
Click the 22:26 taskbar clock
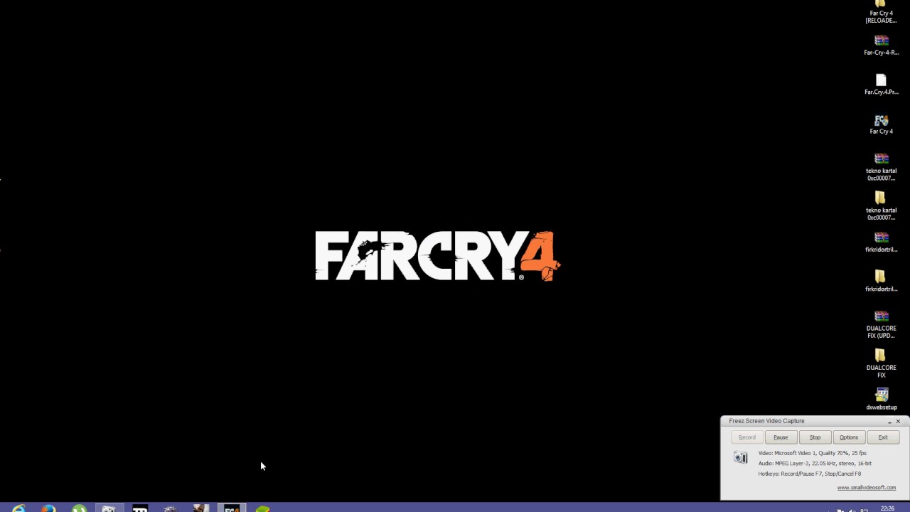point(887,508)
